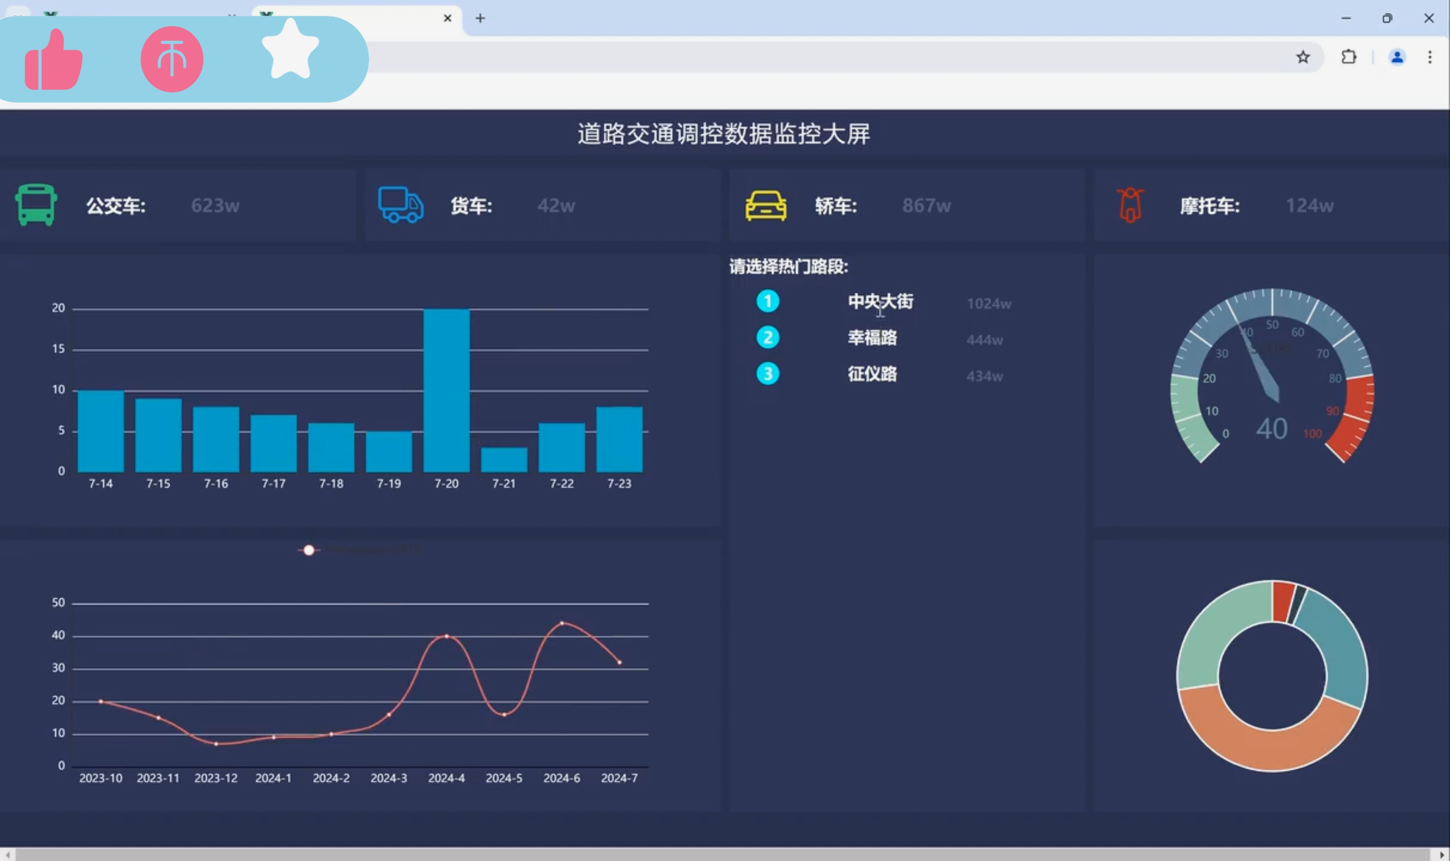Select the 征仪路 road item
This screenshot has width=1450, height=861.
(872, 374)
